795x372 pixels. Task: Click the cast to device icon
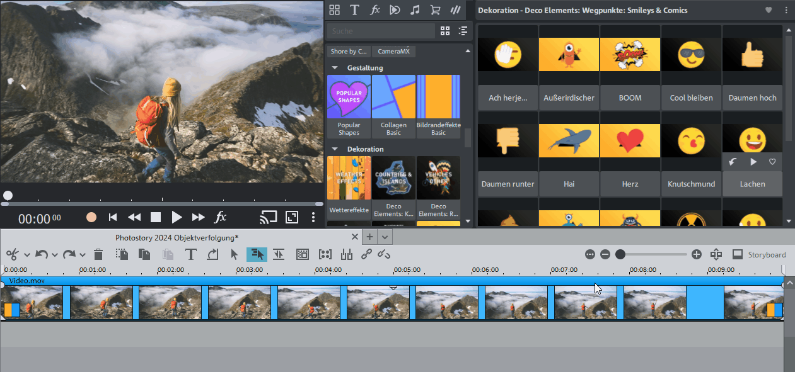point(269,217)
